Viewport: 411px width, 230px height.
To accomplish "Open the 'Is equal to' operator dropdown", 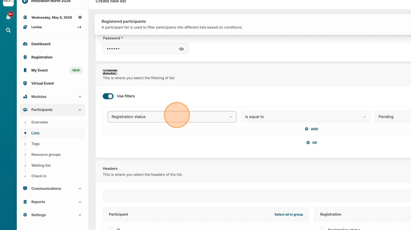I will [305, 117].
